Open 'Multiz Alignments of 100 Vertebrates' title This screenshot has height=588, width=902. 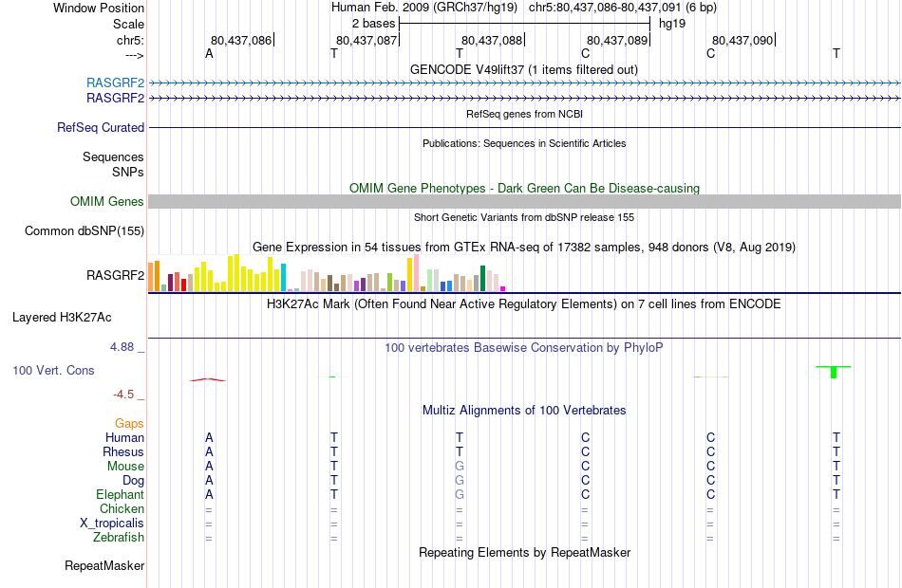click(524, 411)
